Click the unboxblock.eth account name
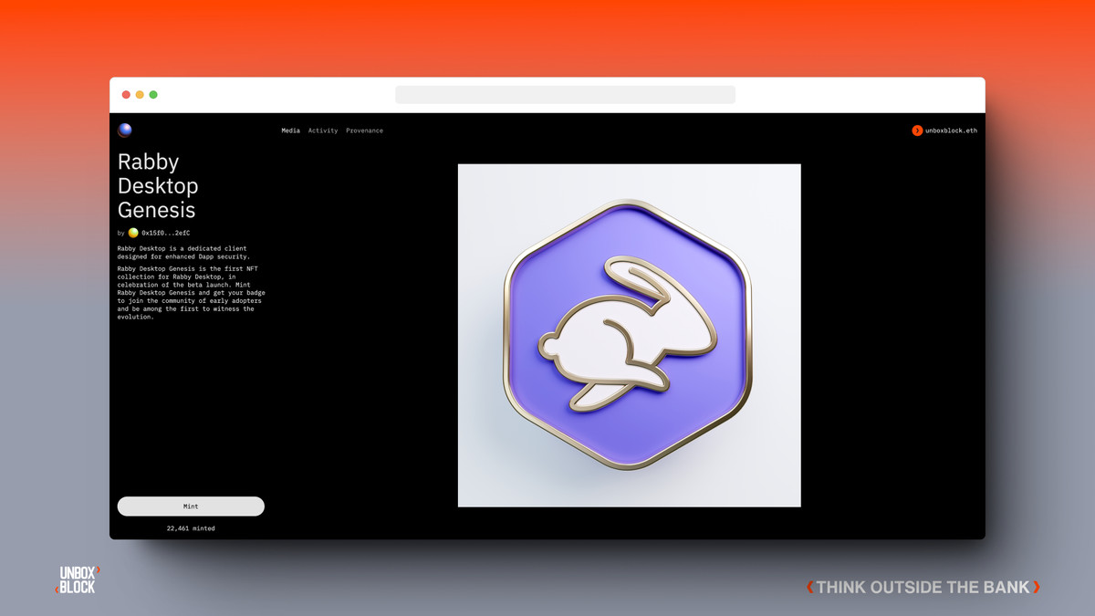 click(x=951, y=131)
